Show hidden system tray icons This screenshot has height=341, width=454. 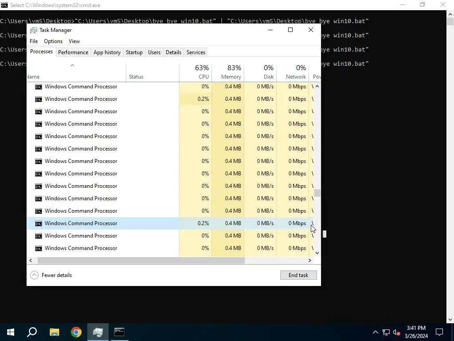click(375, 332)
